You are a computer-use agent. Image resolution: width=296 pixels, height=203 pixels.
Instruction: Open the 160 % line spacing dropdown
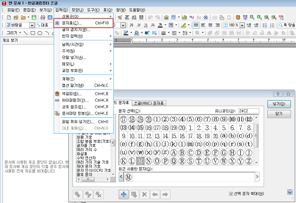[x=242, y=25]
